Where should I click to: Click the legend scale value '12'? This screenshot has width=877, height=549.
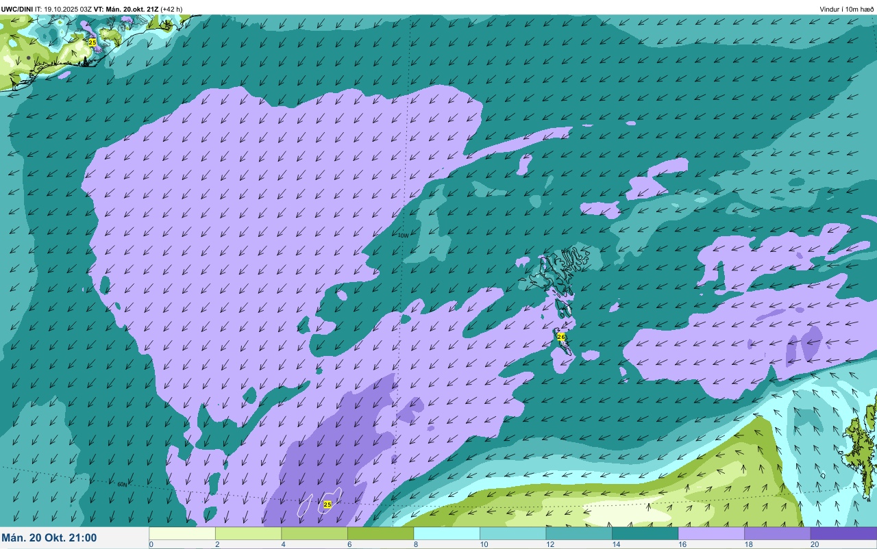pyautogui.click(x=549, y=544)
